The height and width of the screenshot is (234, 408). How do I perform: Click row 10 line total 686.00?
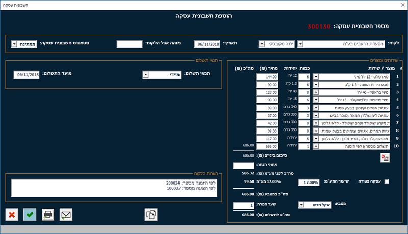[x=248, y=145]
